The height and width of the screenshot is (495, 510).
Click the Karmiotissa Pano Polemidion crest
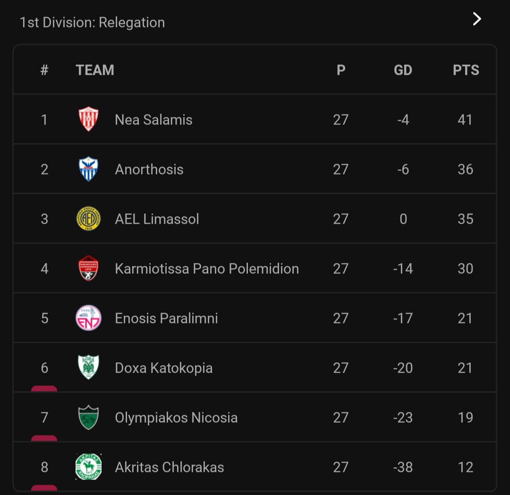tap(88, 269)
